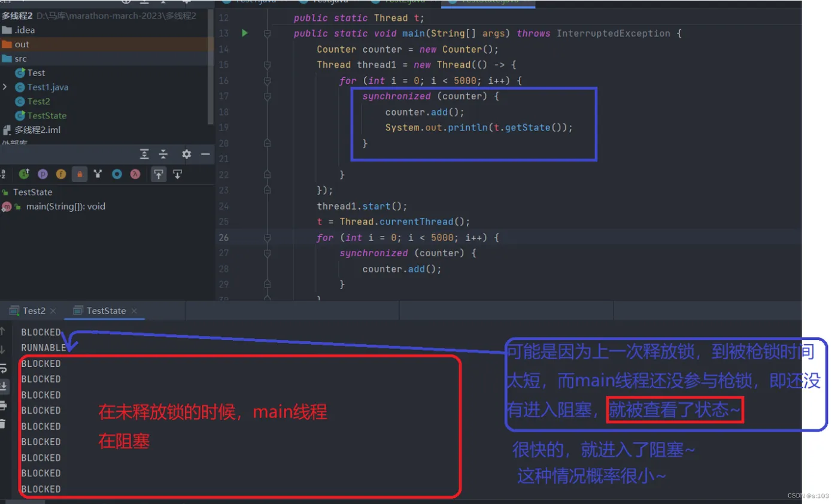Click line number 24 in gutter

point(224,206)
